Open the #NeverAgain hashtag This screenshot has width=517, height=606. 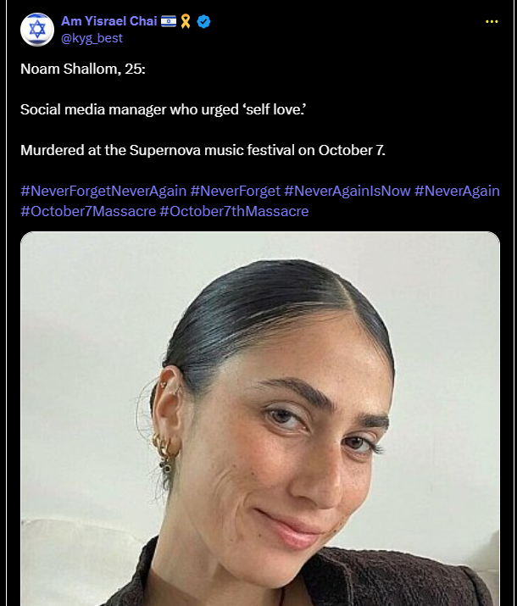coord(457,191)
